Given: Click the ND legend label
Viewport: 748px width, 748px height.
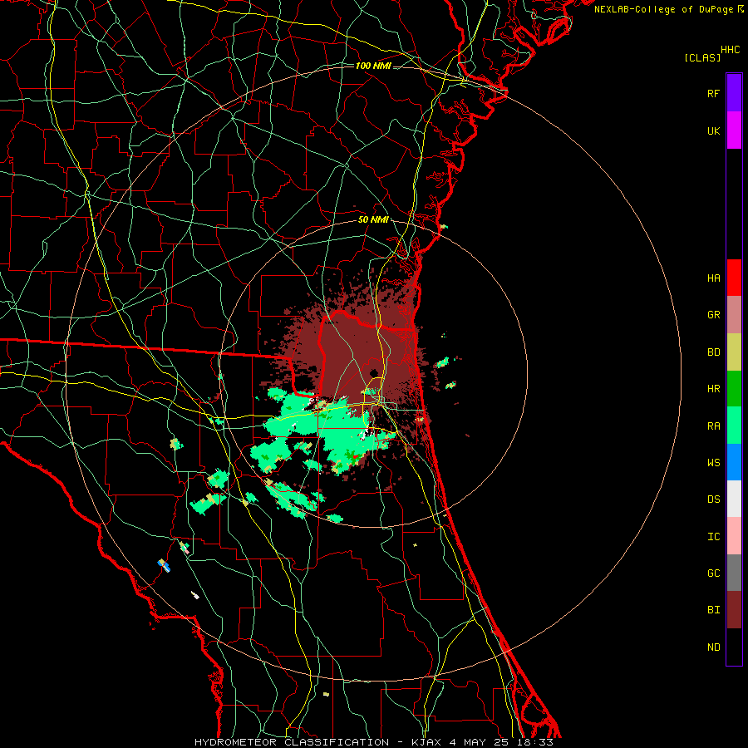Looking at the screenshot, I should click(713, 647).
